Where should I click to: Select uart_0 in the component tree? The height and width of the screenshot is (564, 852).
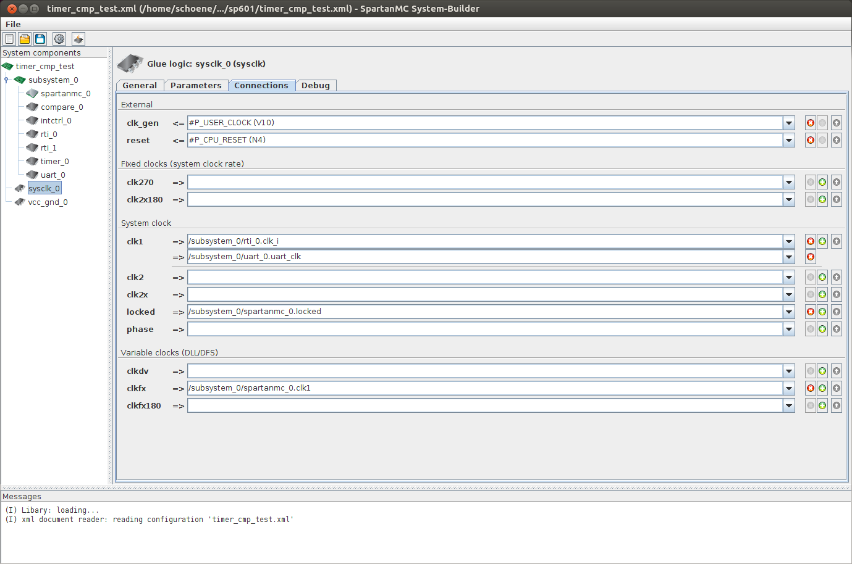pos(53,175)
